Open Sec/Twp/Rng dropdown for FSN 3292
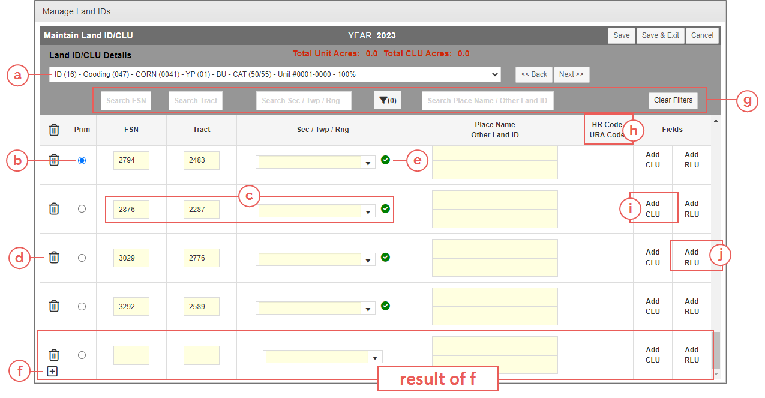765x398 pixels. tap(316, 308)
